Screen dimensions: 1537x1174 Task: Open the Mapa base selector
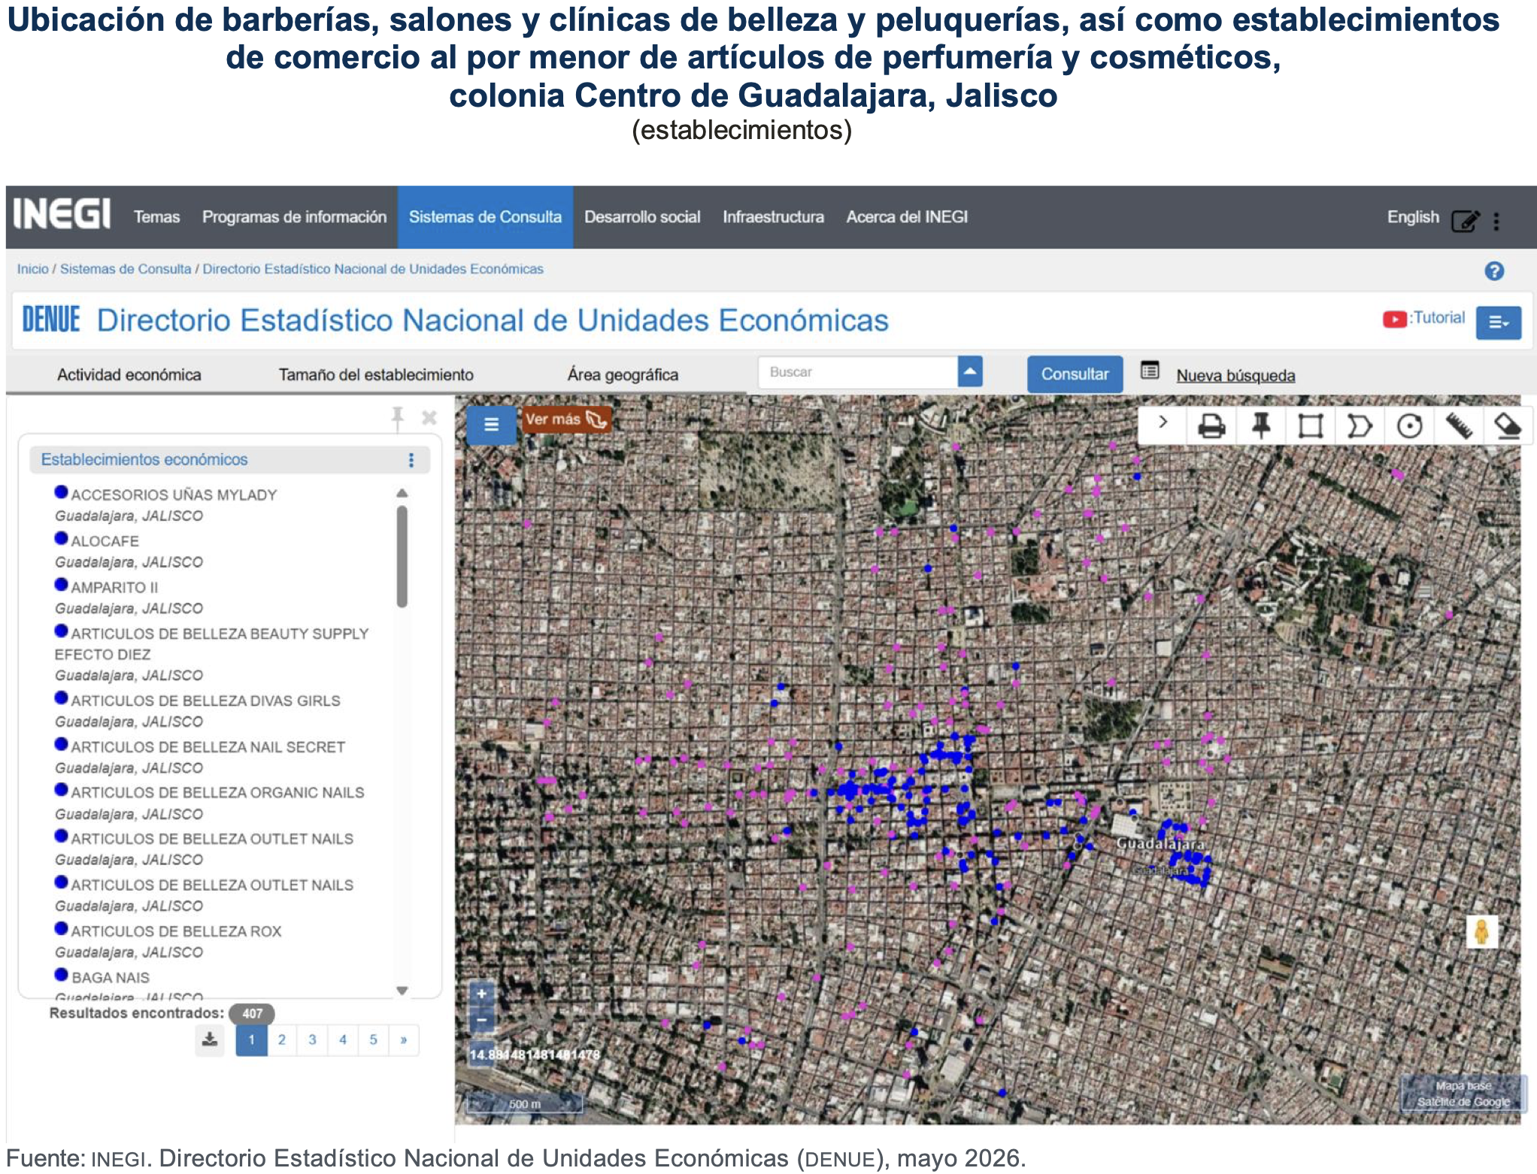click(1463, 1094)
